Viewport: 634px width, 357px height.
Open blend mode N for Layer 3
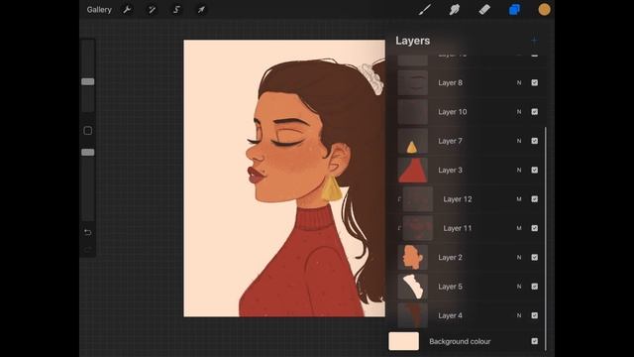(519, 170)
